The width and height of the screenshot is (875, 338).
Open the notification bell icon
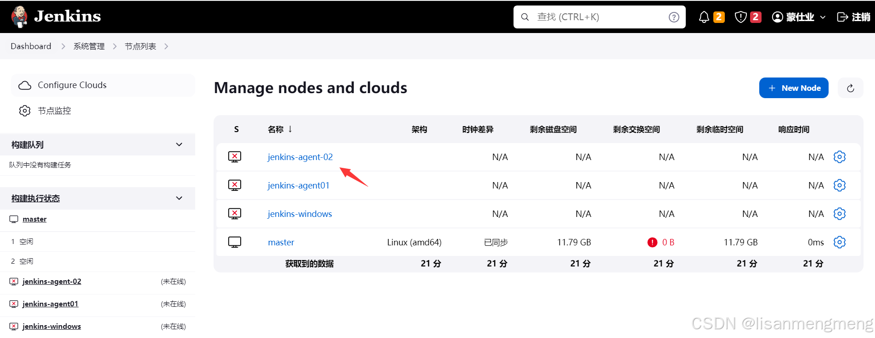pos(704,17)
